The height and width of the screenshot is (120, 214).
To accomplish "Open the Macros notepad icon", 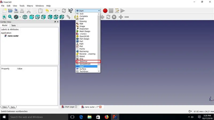I will (x=117, y=11).
